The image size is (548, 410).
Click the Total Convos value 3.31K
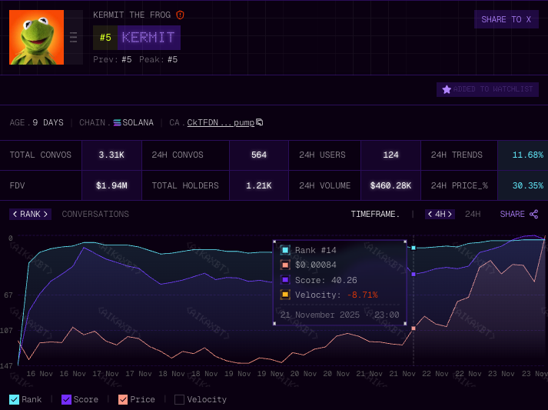111,155
